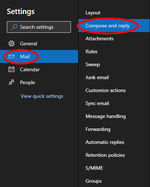Click the General gear icon
Viewport: 150px width, 187px height.
pos(11,44)
